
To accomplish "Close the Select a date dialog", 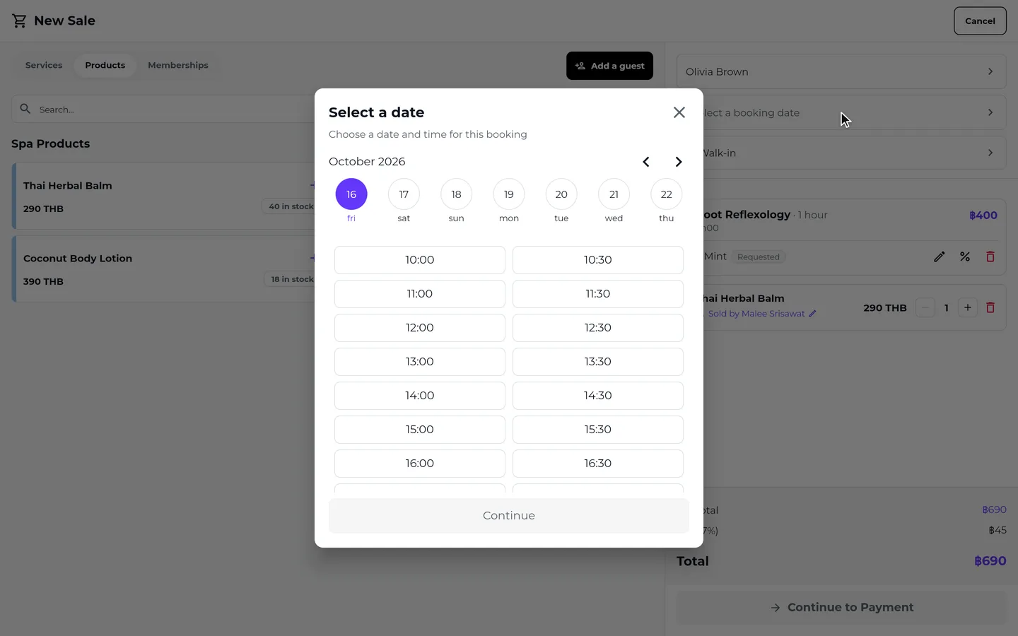I will [679, 112].
